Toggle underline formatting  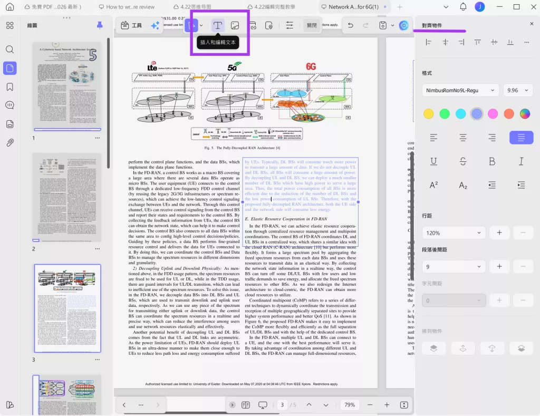[433, 161]
